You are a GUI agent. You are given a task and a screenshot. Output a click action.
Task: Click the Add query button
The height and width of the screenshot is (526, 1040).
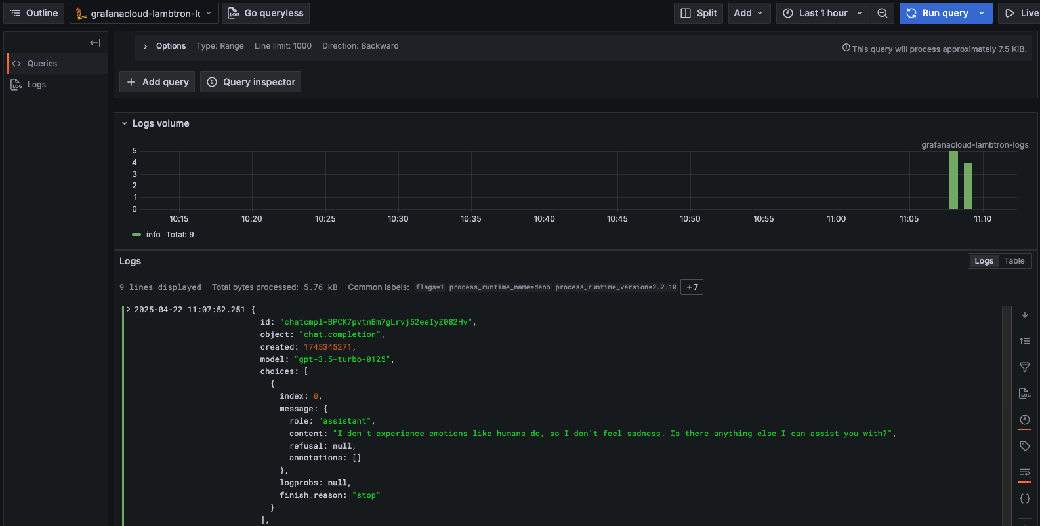pyautogui.click(x=157, y=82)
